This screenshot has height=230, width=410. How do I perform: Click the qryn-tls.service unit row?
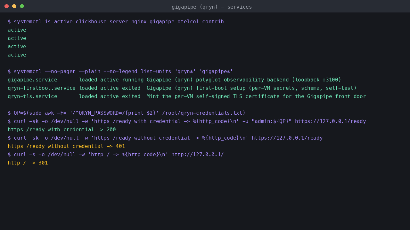(x=187, y=96)
